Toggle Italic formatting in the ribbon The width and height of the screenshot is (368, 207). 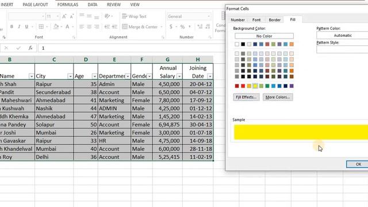19,26
